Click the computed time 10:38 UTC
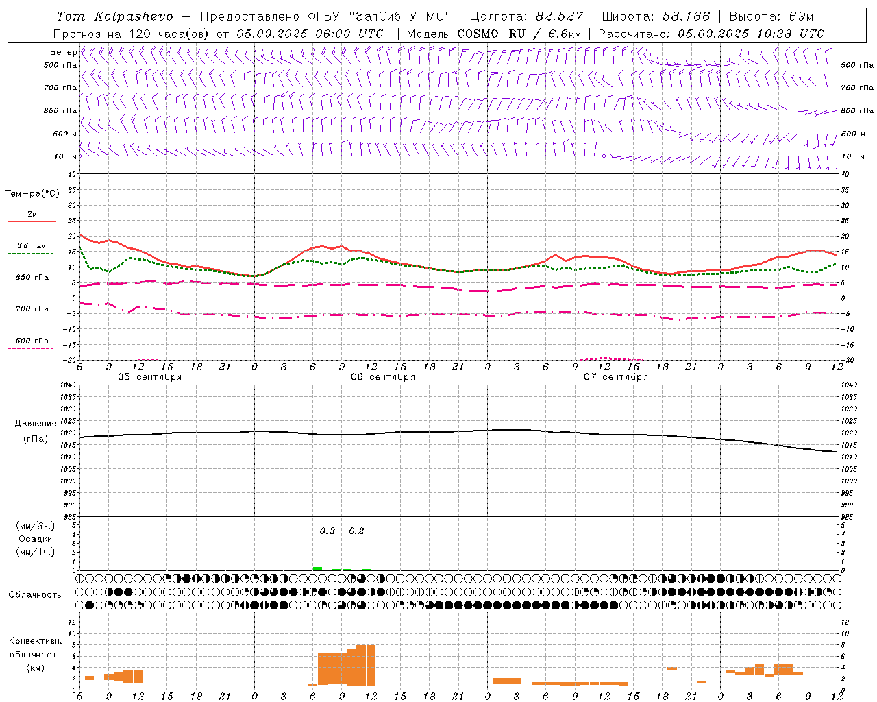 coord(791,34)
